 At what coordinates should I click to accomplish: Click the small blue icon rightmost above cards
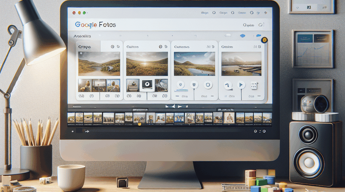[258, 35]
